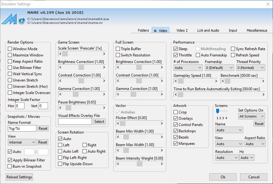This screenshot has width=273, height=184.
Task: Open the Miscellaneous tab
Action: point(257,30)
